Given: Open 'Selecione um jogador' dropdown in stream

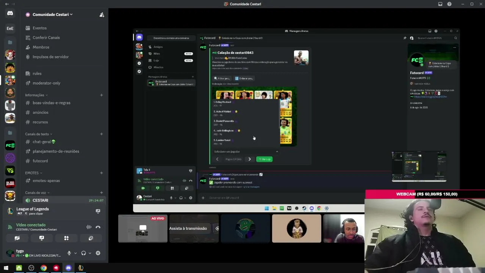Looking at the screenshot, I should pos(246,152).
